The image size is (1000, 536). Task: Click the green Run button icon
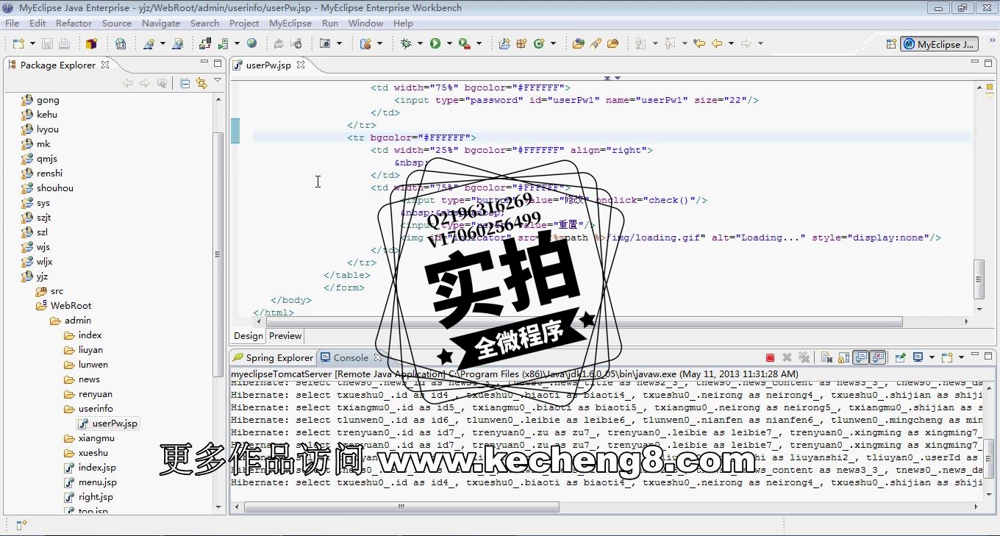[435, 43]
